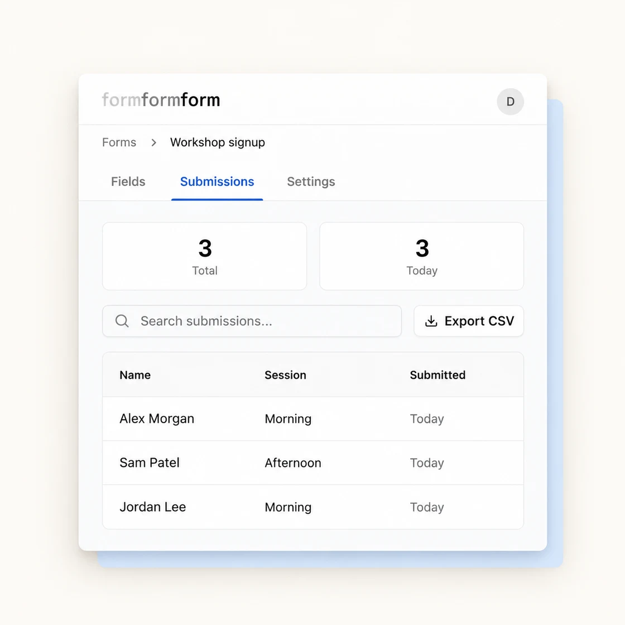625x625 pixels.
Task: Click Today in Jordan Lee's row
Action: pos(427,507)
